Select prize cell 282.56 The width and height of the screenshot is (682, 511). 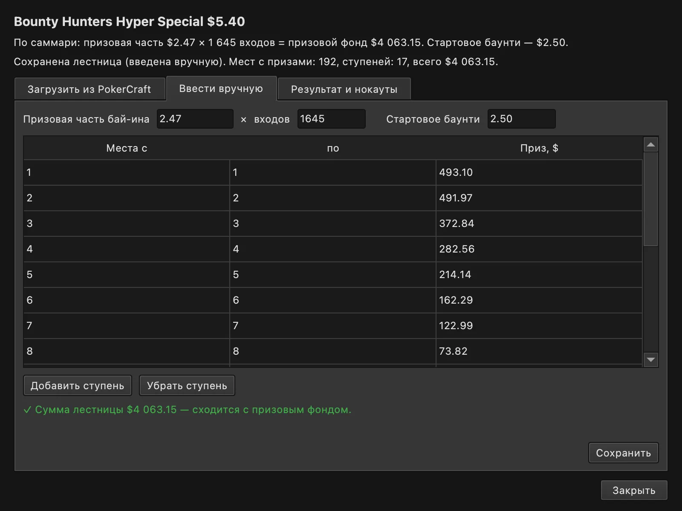[539, 249]
